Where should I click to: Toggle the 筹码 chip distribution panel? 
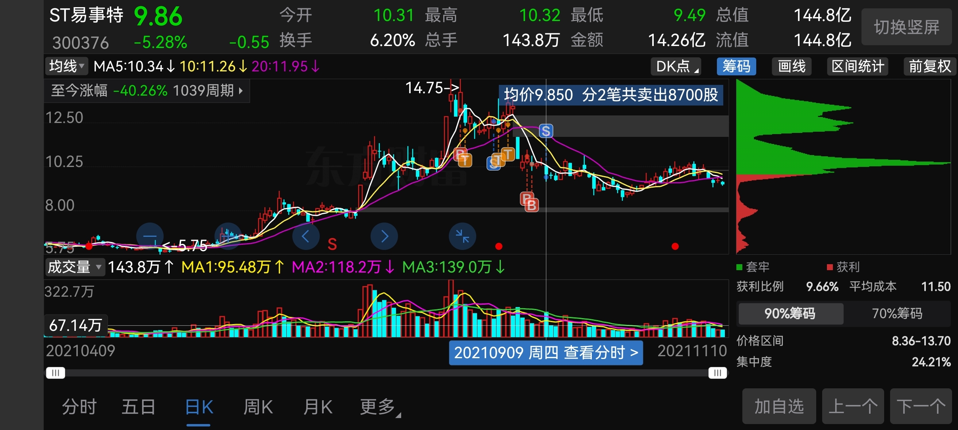click(x=736, y=66)
